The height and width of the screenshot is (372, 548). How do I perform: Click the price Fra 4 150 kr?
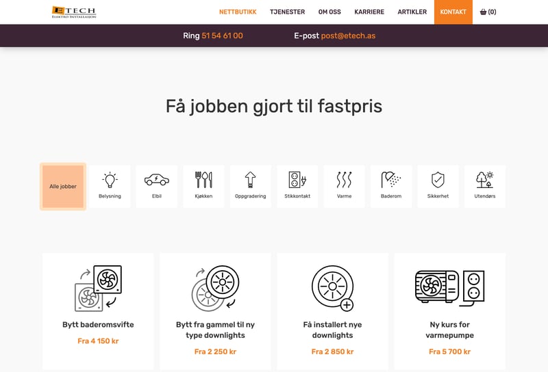click(98, 341)
